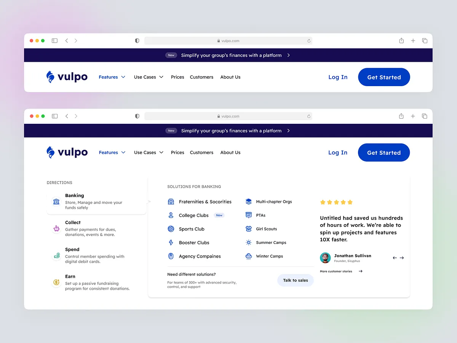
Task: Click the Booster Clubs lightning bolt icon
Action: pos(171,243)
